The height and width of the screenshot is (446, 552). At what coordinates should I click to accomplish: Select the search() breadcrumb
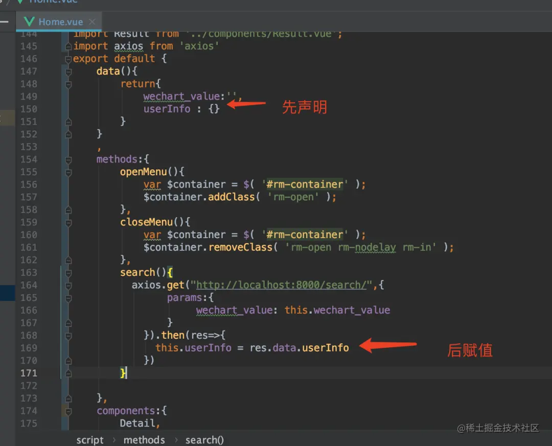pos(204,440)
